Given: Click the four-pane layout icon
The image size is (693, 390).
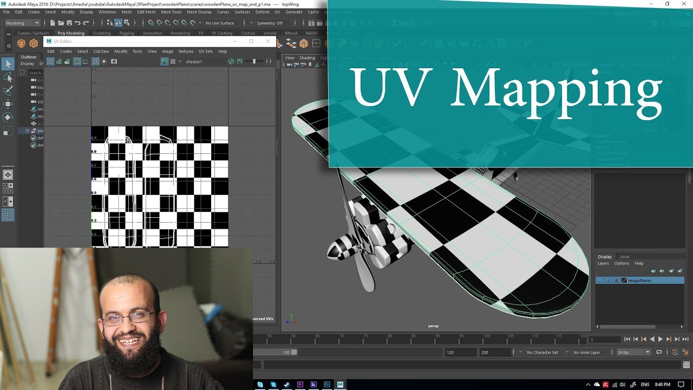Looking at the screenshot, I should [8, 188].
